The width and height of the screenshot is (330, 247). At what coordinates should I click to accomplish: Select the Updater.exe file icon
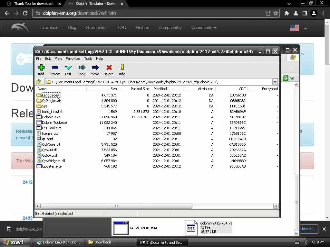coord(39,166)
